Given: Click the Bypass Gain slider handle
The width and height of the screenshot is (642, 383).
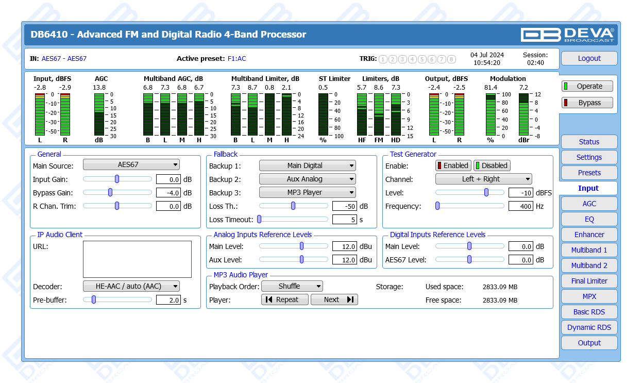Looking at the screenshot, I should tap(110, 192).
